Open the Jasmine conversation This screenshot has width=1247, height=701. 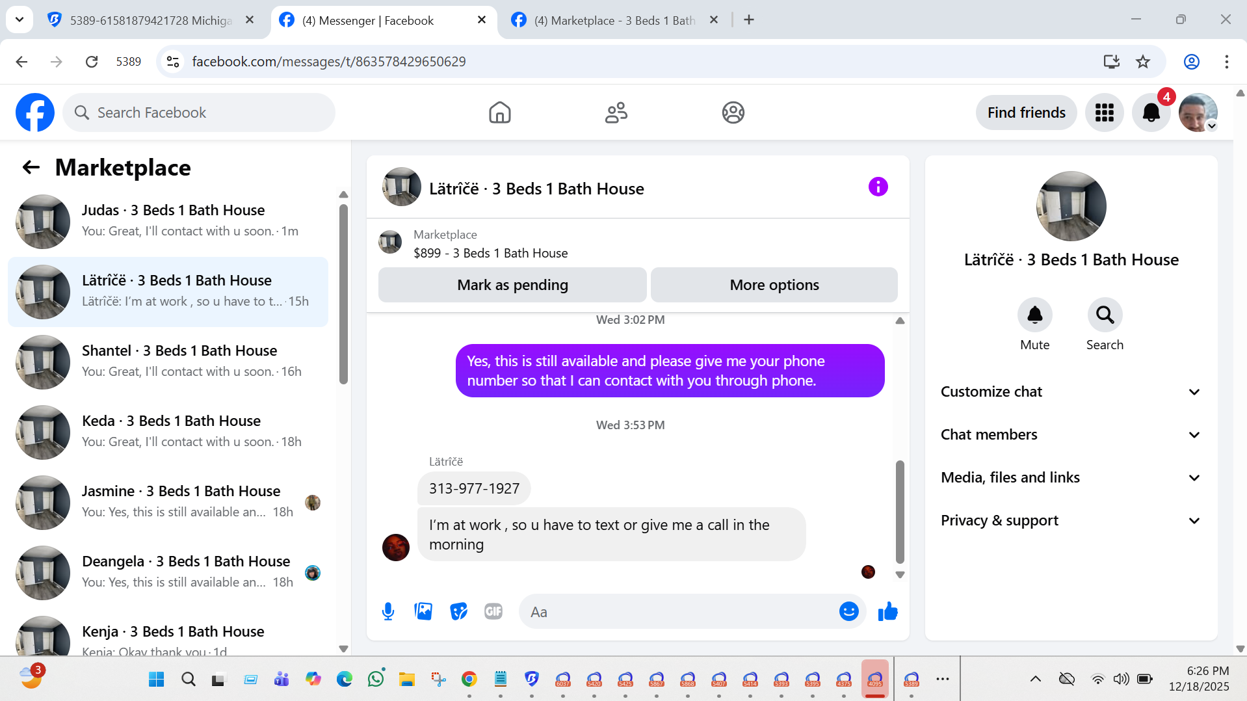(x=168, y=503)
